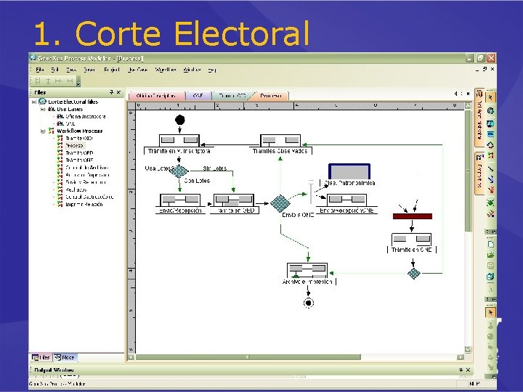Click the first alignment icon in layout toolbar
523x392 pixels.
pyautogui.click(x=38, y=81)
